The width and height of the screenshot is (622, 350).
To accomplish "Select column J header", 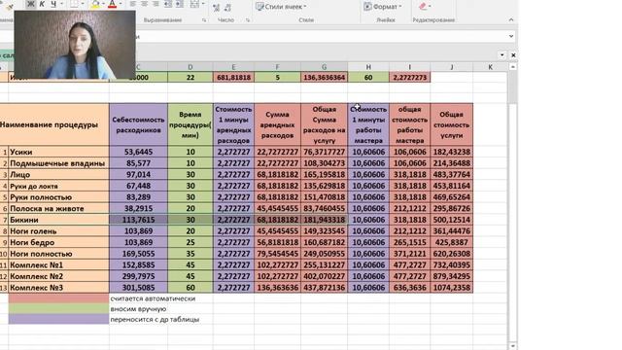I will (x=451, y=67).
